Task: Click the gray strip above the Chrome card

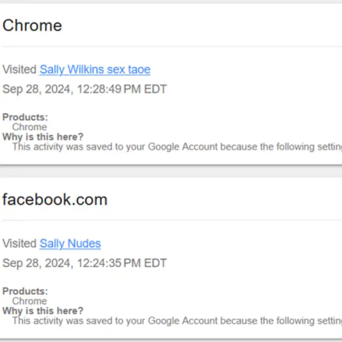Action: point(171,2)
